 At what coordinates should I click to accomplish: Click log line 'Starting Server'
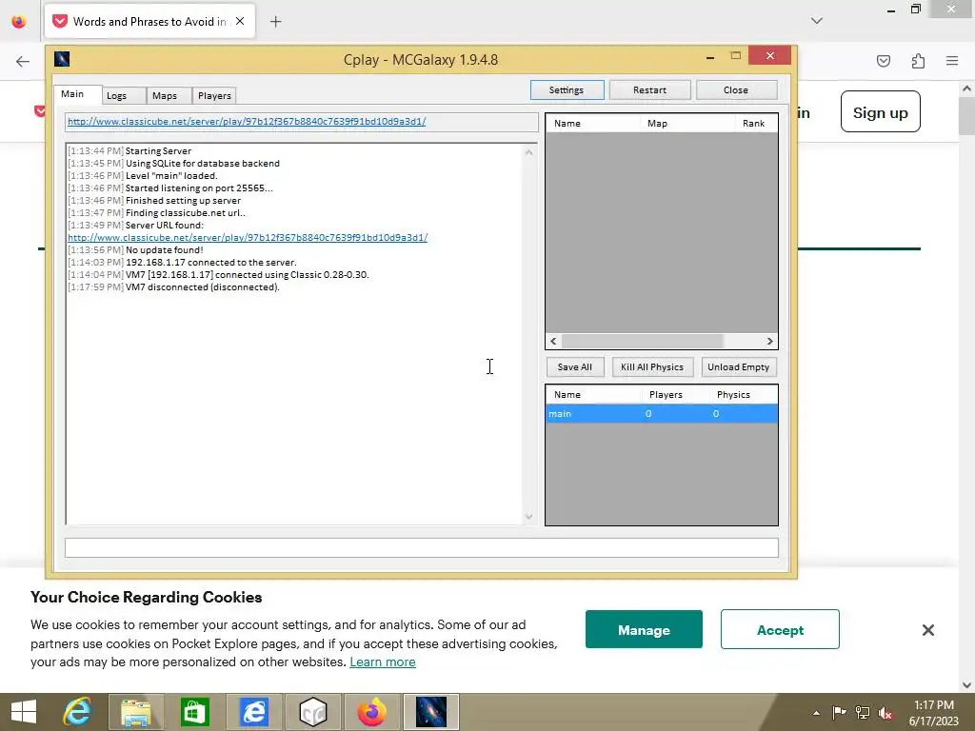158,151
